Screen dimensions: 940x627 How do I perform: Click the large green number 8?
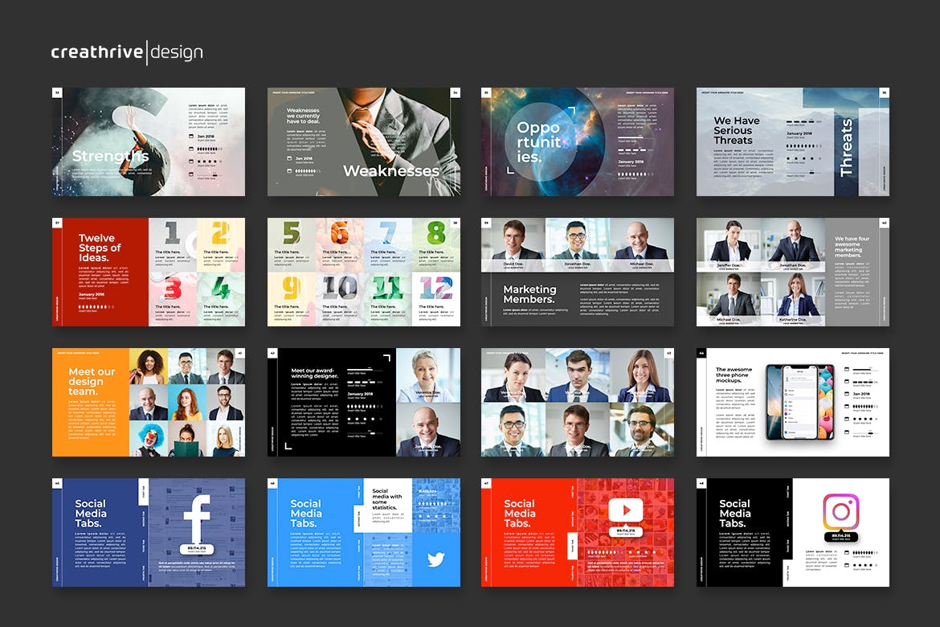[x=435, y=234]
